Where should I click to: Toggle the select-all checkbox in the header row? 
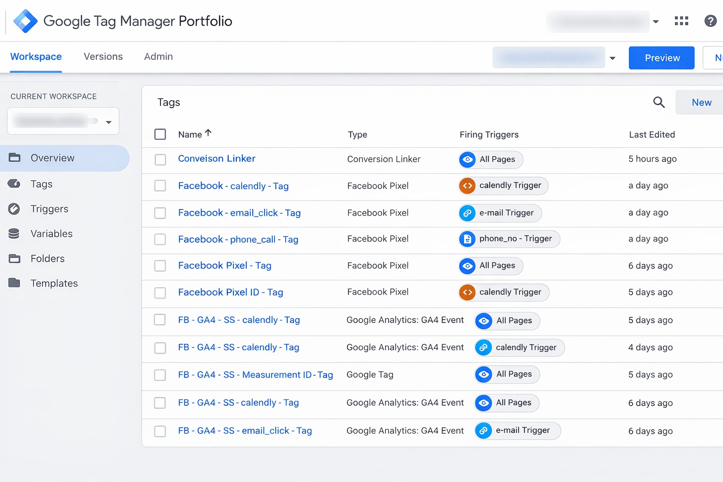(x=160, y=134)
